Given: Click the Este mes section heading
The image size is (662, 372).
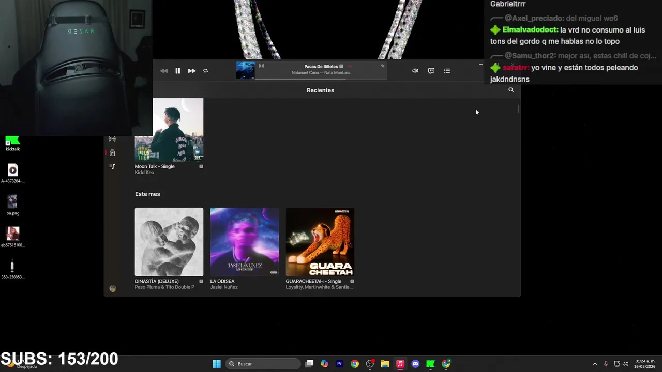Looking at the screenshot, I should [x=147, y=194].
